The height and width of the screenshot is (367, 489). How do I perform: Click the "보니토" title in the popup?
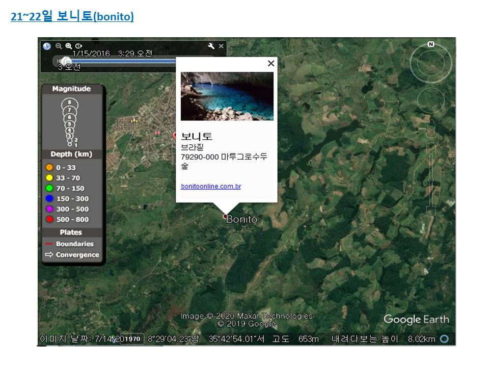coord(197,136)
